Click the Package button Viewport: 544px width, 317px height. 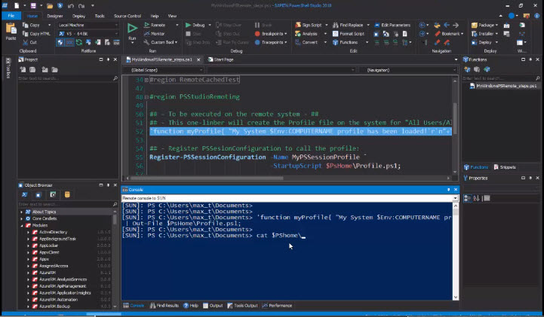pos(483,25)
